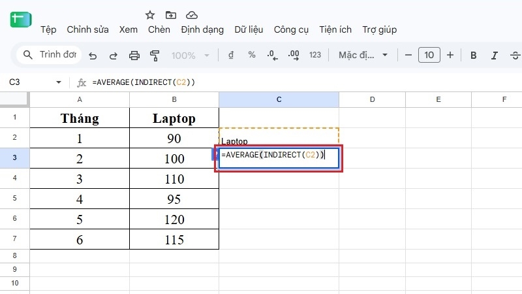
Task: Open the font family dropdown Mặc đị...
Action: (x=363, y=55)
